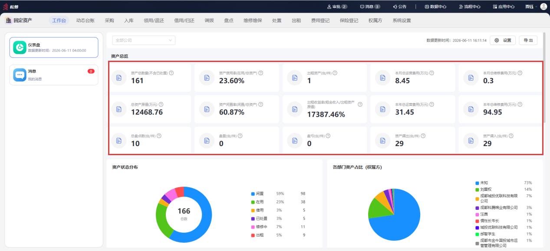This screenshot has width=550, height=251.
Task: Open 审批 approvals with badge 2
Action: 337,7
